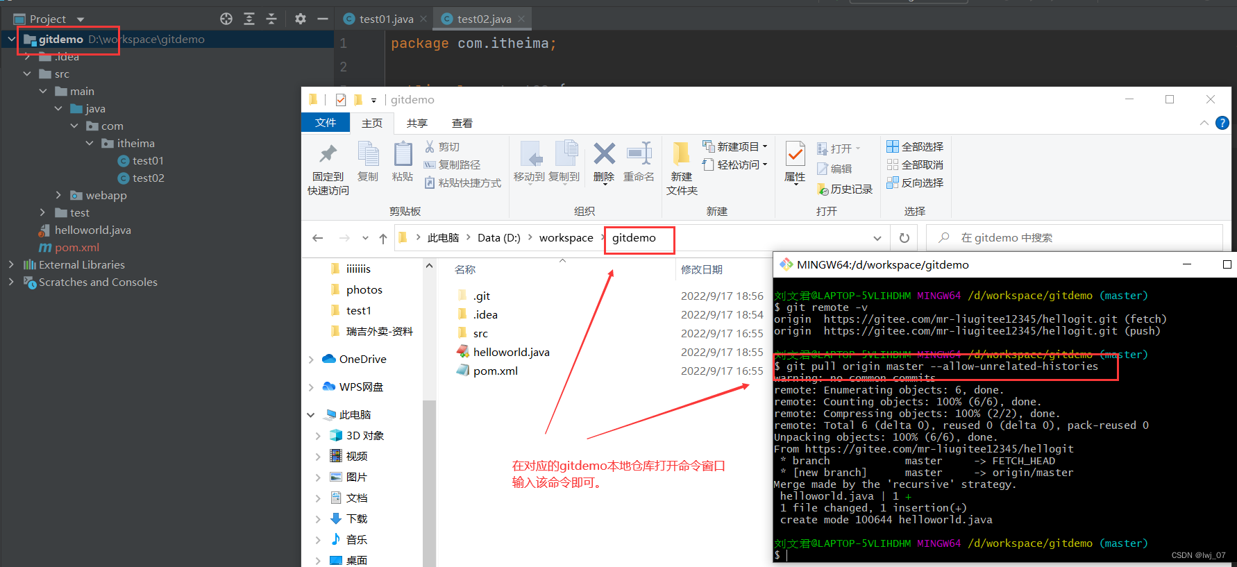1237x567 pixels.
Task: Open test01 class in Project tree
Action: pos(141,160)
